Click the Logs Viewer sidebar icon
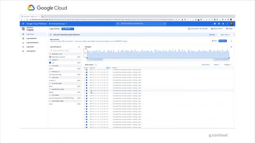 coord(23,34)
